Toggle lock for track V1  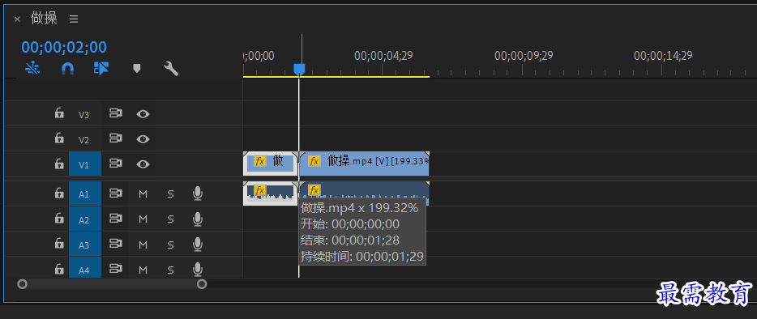[59, 164]
